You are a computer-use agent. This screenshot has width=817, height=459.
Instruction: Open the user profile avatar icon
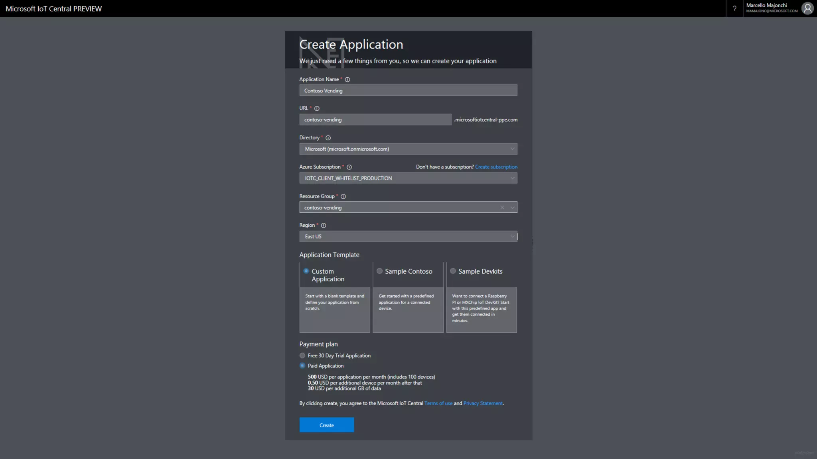807,8
